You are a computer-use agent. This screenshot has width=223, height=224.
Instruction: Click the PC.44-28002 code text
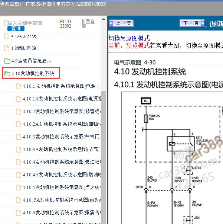click(66, 24)
